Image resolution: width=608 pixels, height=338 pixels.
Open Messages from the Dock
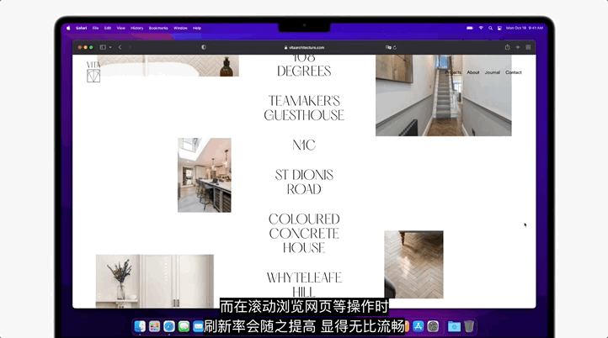coord(184,326)
